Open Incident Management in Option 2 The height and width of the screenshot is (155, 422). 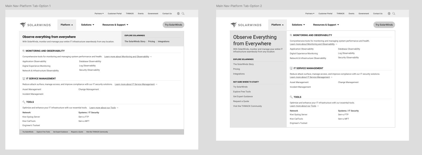[300, 87]
